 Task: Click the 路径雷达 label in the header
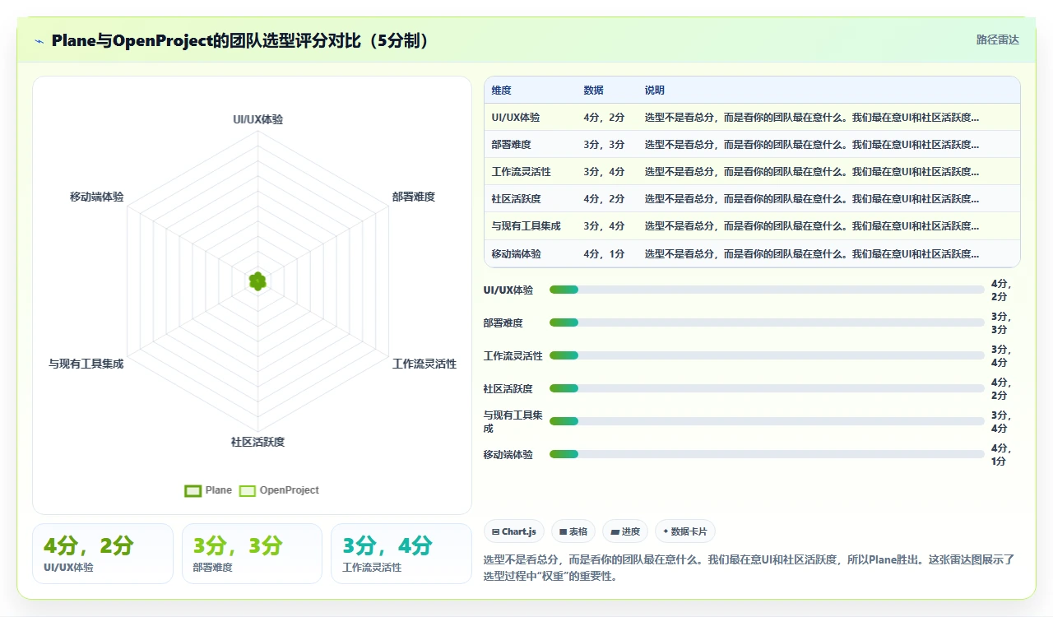[998, 39]
